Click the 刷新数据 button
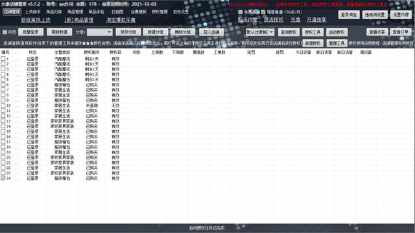This screenshot has height=233, width=415. tap(59, 32)
